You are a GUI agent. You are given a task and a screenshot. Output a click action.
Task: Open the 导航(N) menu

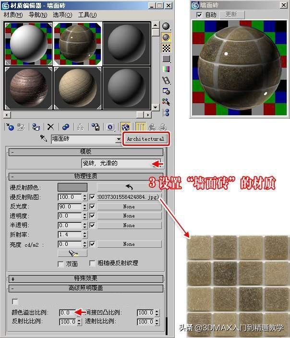37,15
